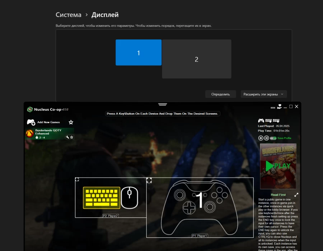Go to 'Система' in the breadcrumb
This screenshot has height=251, width=323.
[x=69, y=15]
